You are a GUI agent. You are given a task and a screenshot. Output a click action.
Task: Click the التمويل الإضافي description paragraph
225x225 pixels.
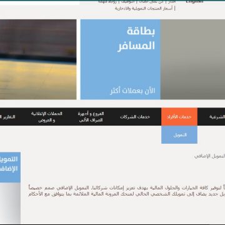[x=127, y=191]
